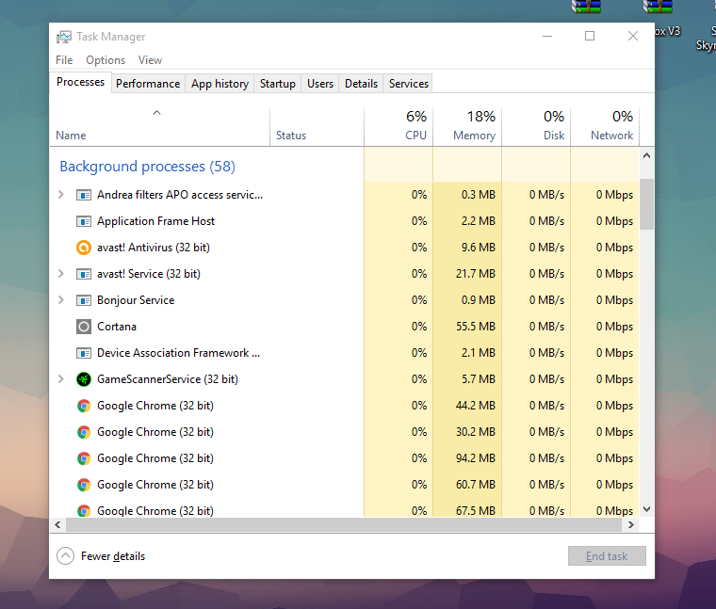Viewport: 716px width, 609px height.
Task: Click the vertical scrollbar up arrow
Action: coord(646,155)
